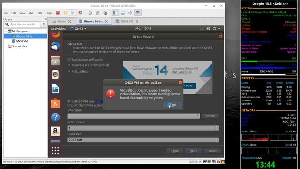Click the vCPU cores value field
This screenshot has width=300, height=169.
(142, 128)
